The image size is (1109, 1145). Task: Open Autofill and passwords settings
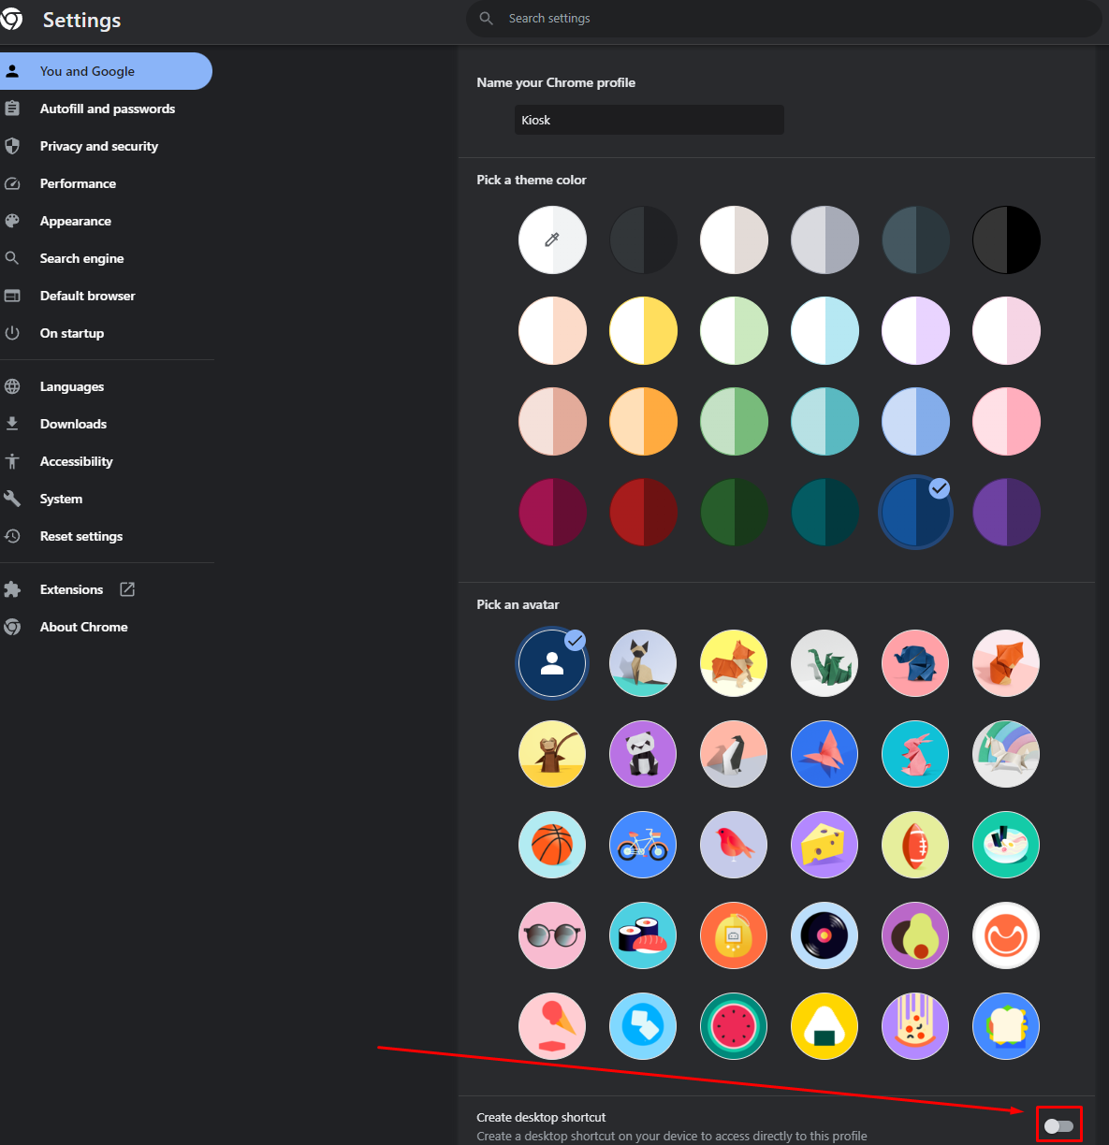coord(106,109)
